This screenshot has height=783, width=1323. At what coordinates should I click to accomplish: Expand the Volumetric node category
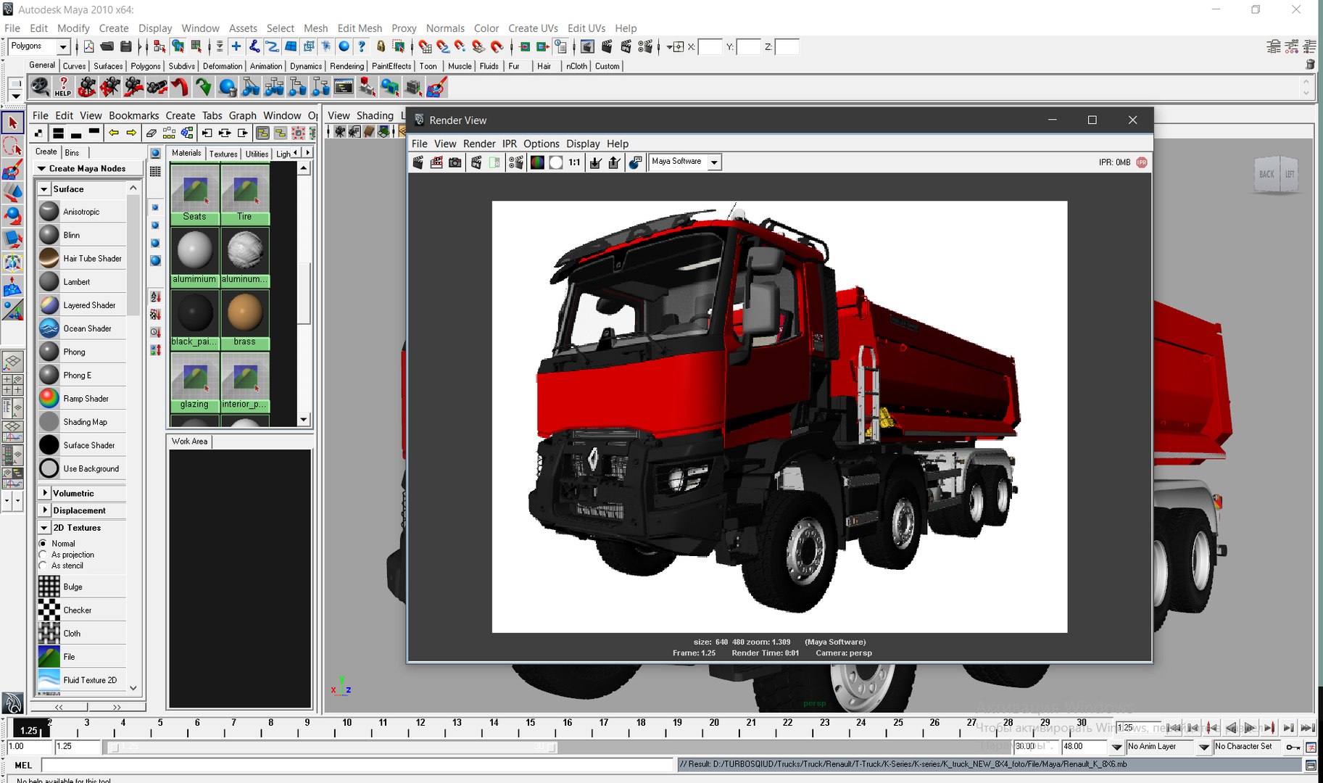point(45,493)
